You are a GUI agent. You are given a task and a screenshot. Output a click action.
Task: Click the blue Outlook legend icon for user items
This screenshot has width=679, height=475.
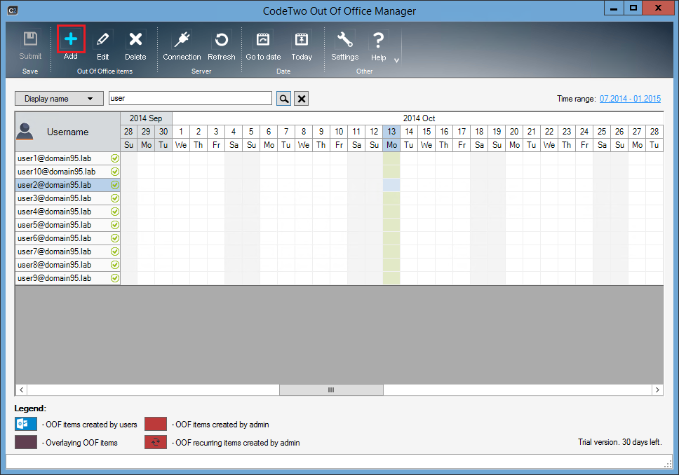click(x=25, y=424)
